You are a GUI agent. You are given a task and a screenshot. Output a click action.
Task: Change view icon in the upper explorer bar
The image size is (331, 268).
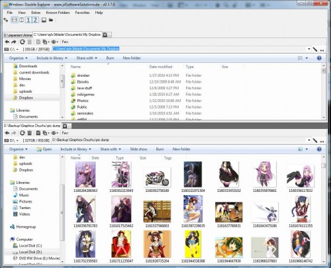click(301, 58)
